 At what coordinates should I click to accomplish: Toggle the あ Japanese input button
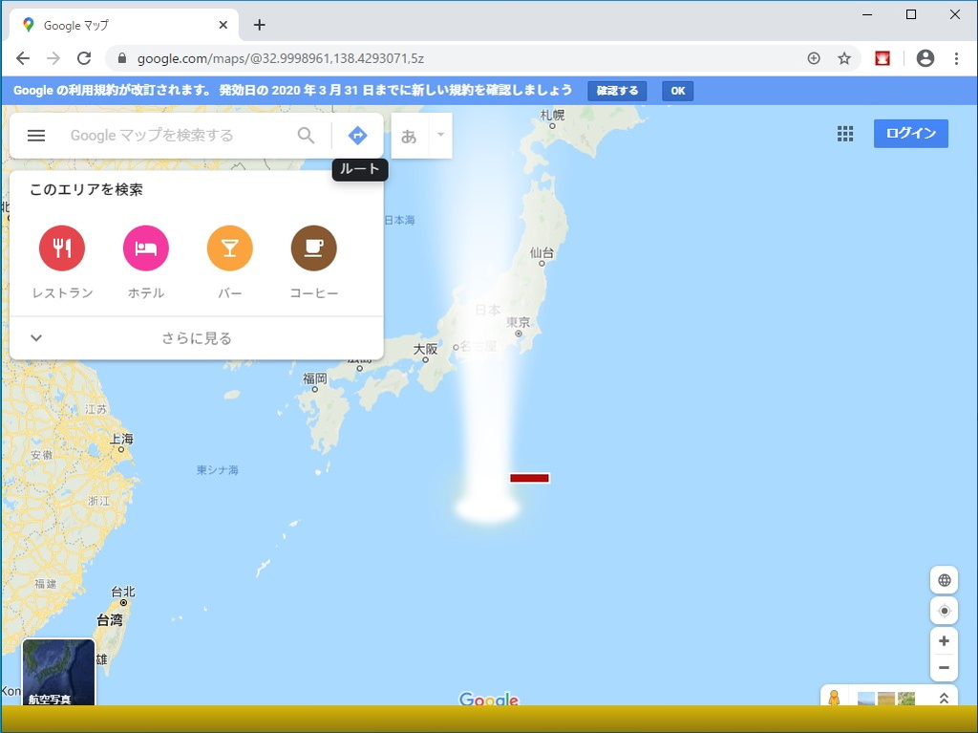tap(409, 135)
